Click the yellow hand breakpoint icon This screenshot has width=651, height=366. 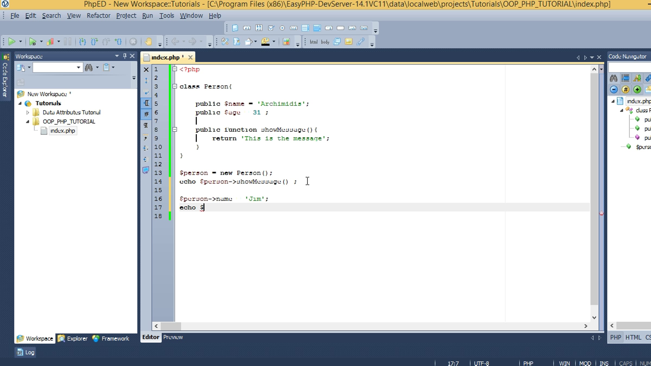coord(148,42)
